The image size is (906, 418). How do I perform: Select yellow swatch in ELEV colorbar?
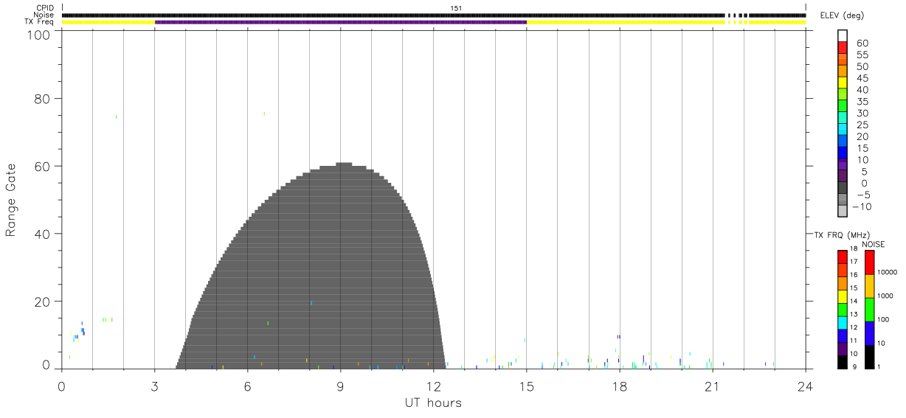(x=843, y=82)
